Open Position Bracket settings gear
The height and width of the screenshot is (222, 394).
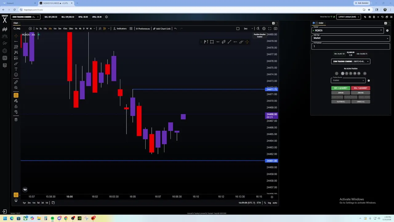pos(368,81)
